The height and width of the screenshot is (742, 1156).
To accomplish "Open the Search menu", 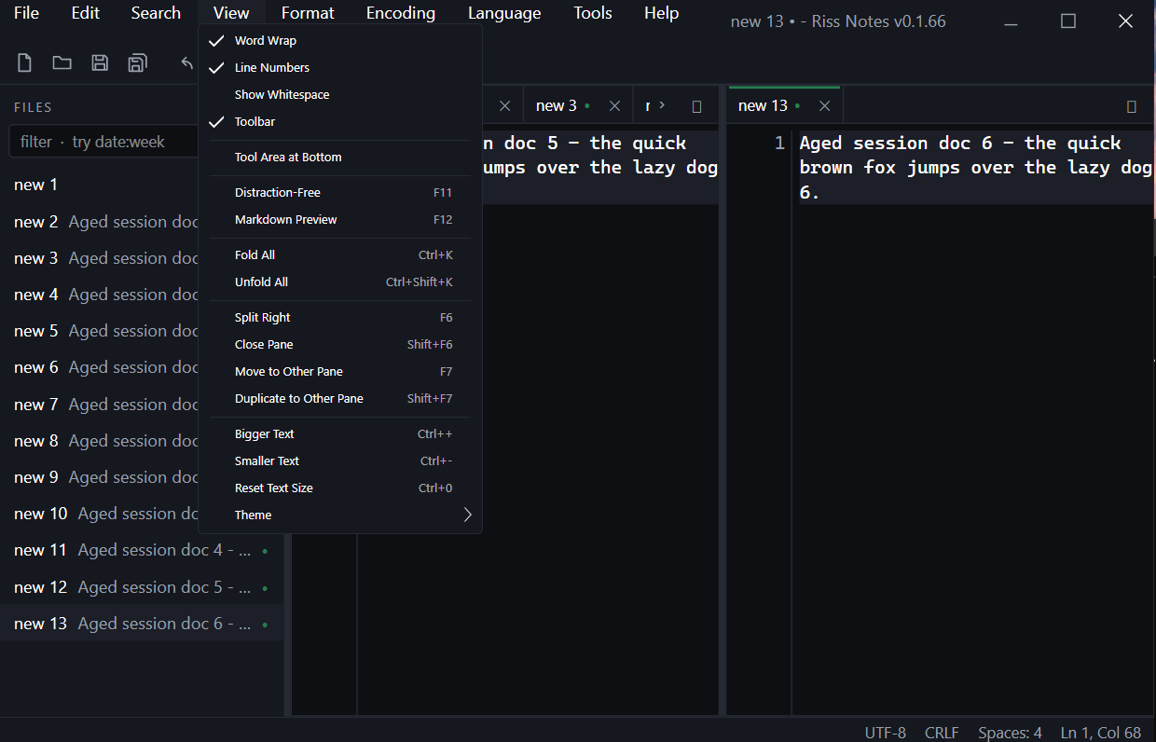I will click(x=156, y=13).
